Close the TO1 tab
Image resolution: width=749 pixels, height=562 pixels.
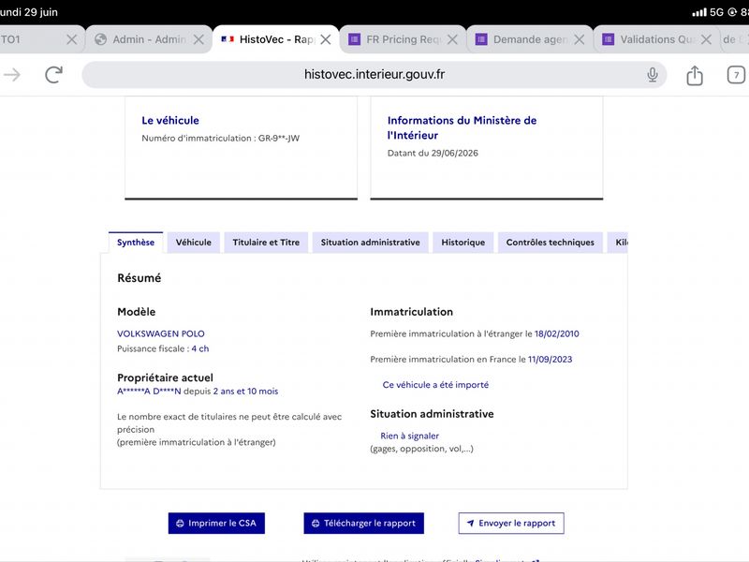[72, 39]
